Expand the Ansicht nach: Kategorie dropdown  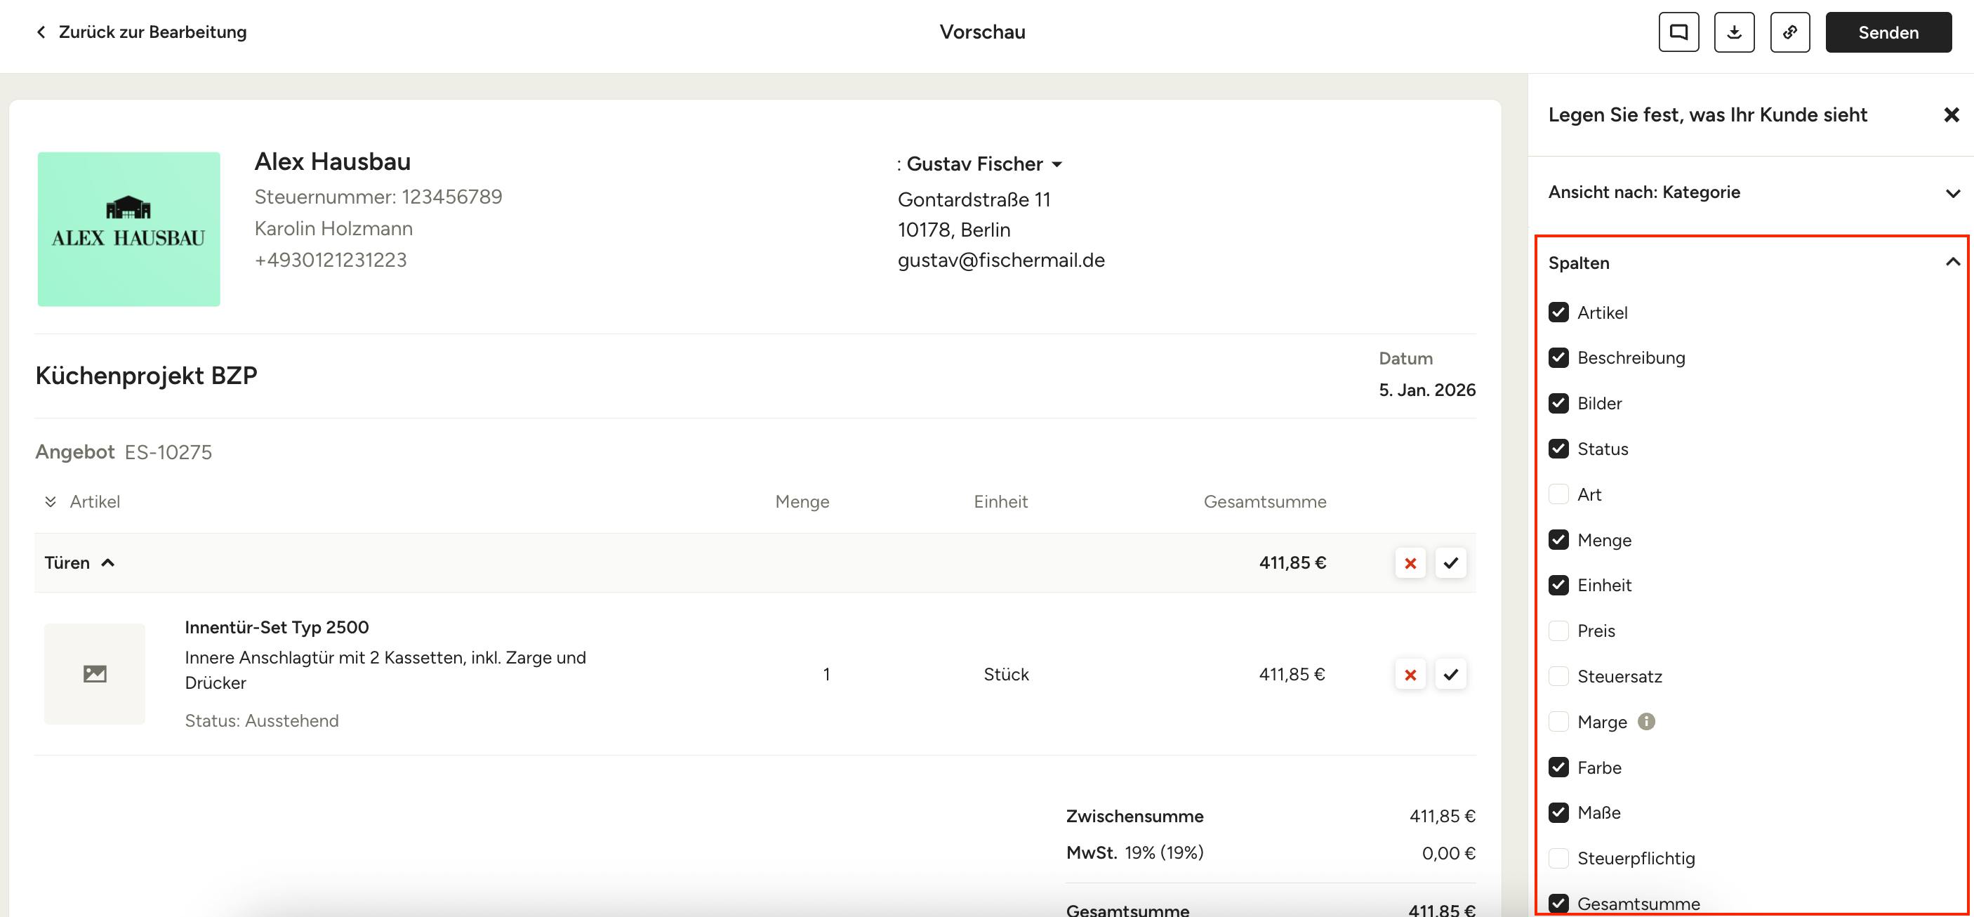pos(1951,192)
